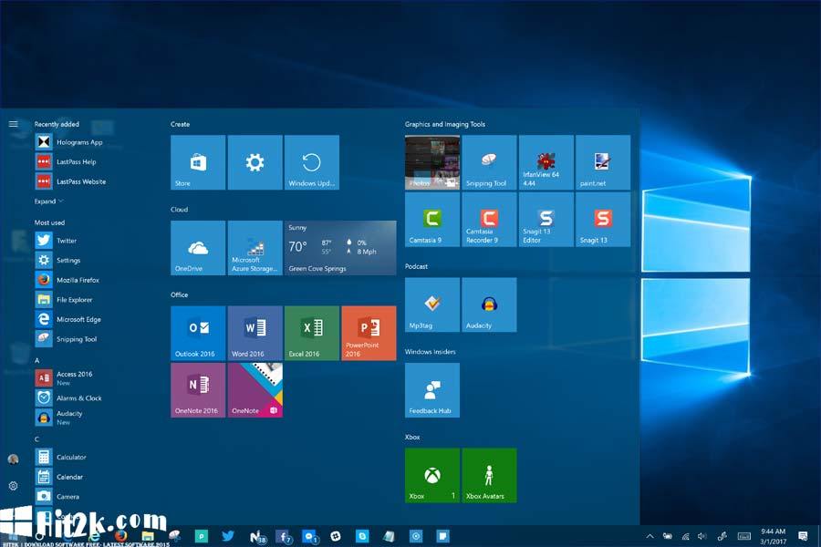Open the Store tile
The height and width of the screenshot is (547, 821).
(198, 162)
